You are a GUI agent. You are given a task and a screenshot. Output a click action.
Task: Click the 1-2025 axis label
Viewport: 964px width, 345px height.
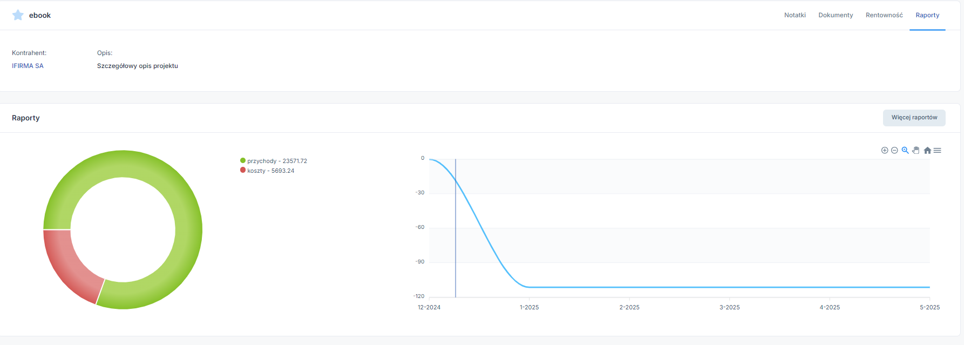[x=529, y=307]
